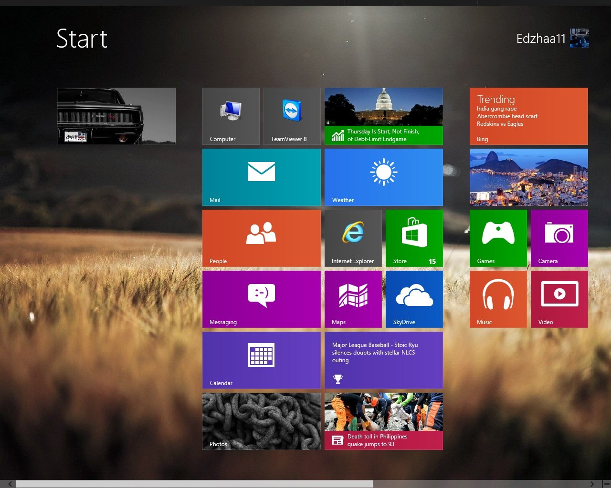Open the Games tile
The width and height of the screenshot is (611, 488).
tap(498, 238)
